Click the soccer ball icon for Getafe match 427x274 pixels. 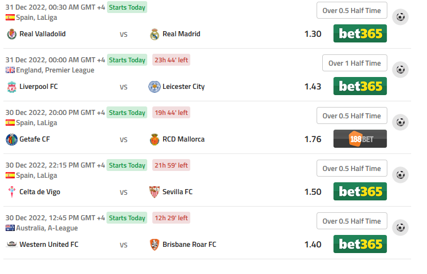400,122
